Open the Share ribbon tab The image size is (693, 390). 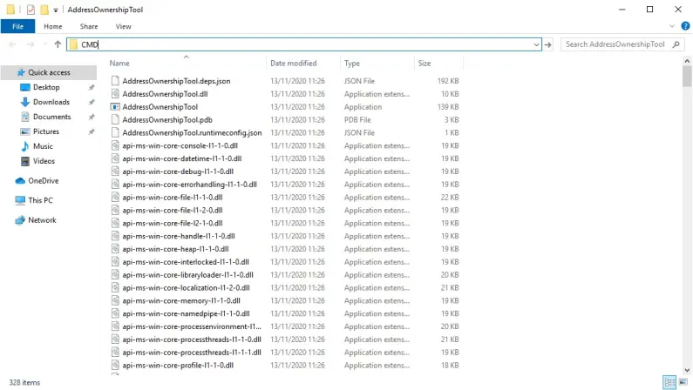[x=89, y=26]
